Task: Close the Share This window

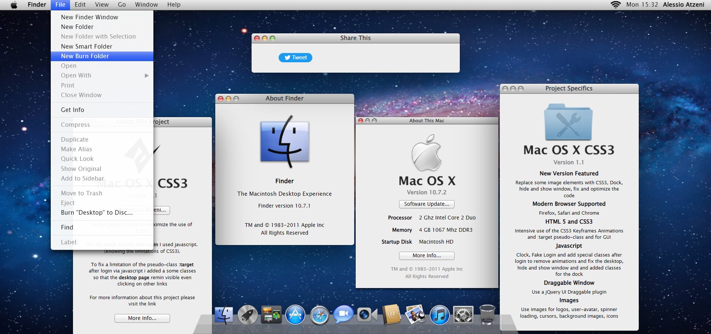Action: coord(257,38)
